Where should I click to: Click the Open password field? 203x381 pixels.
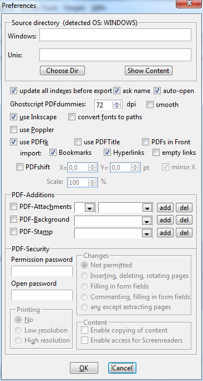pos(42,295)
